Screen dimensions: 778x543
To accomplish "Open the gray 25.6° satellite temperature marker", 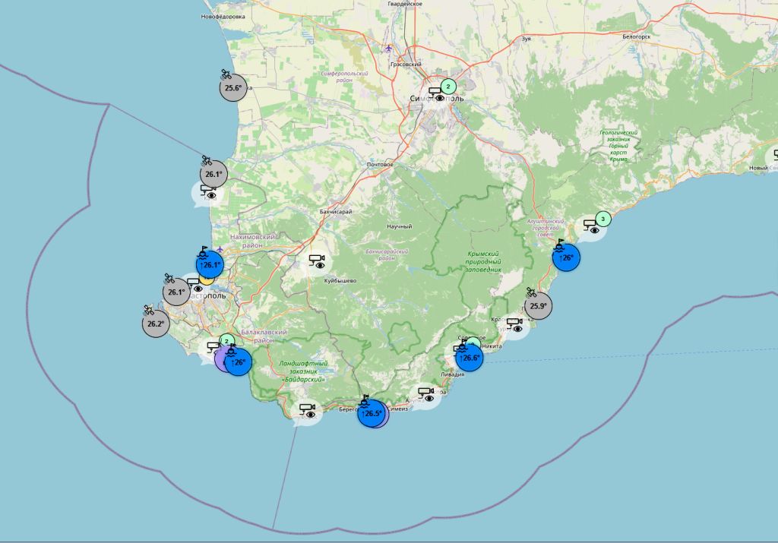I will click(233, 88).
